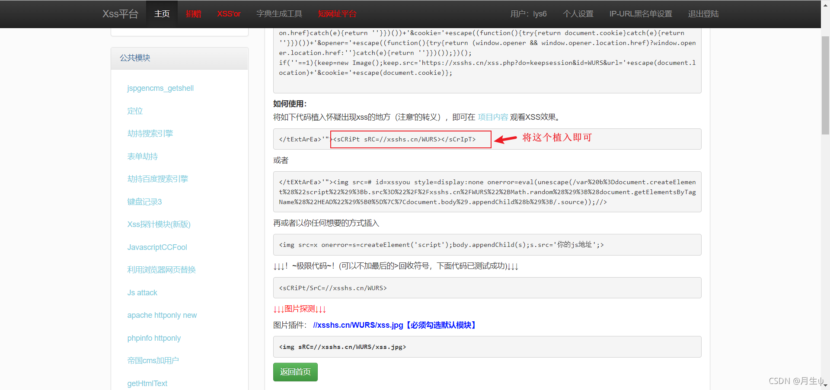Open the 捐赠 menu item
The height and width of the screenshot is (390, 830).
point(194,14)
